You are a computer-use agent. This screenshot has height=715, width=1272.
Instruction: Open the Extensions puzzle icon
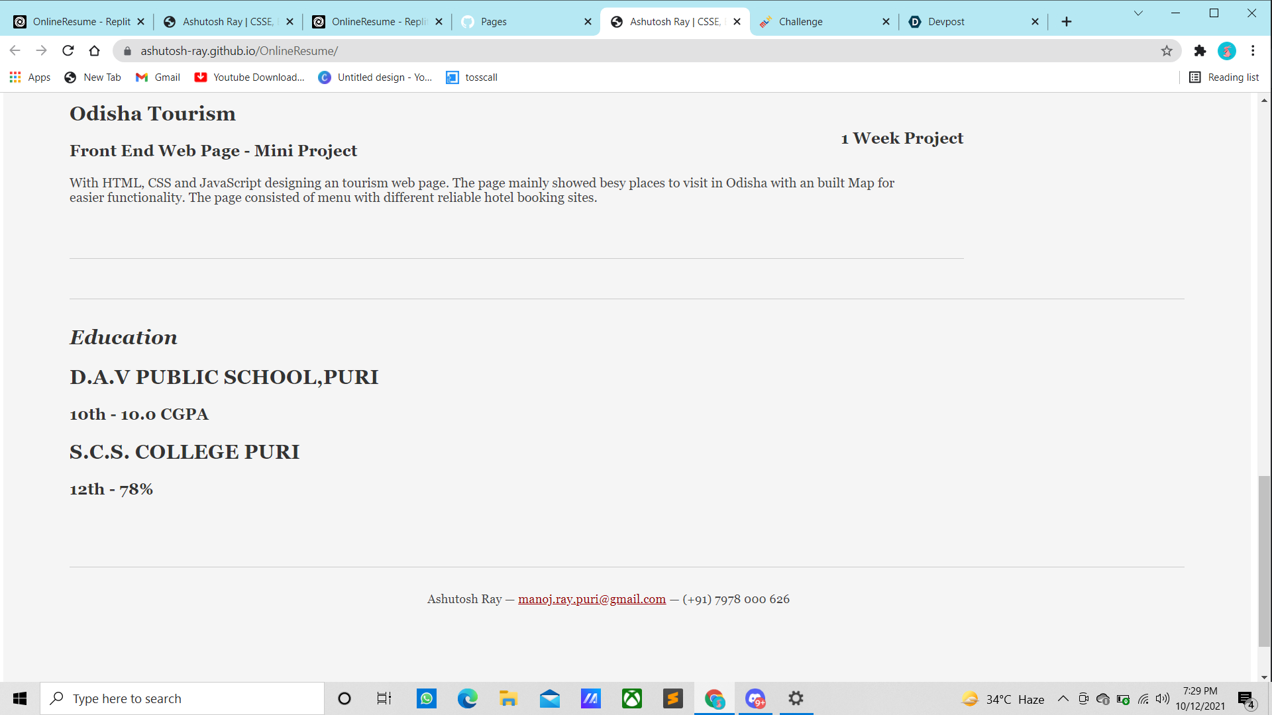coord(1200,51)
